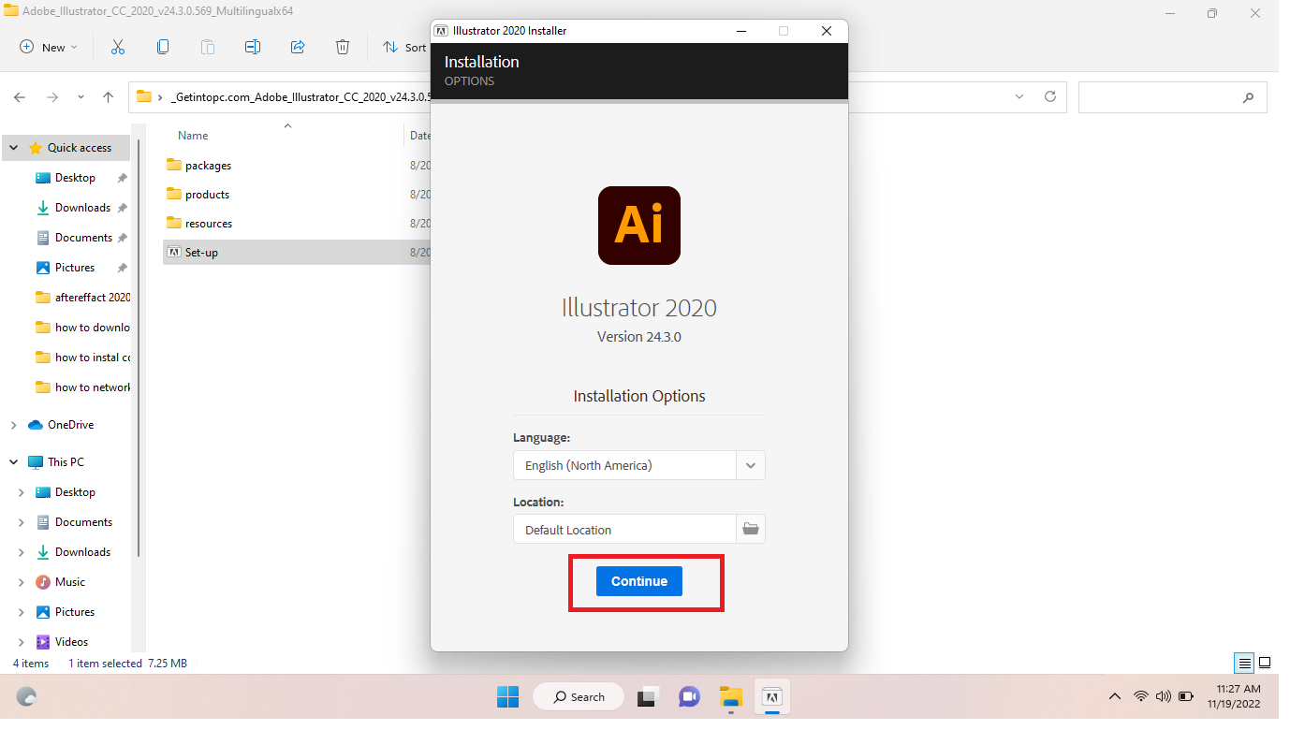Show hidden system tray icons
The height and width of the screenshot is (730, 1290).
pyautogui.click(x=1114, y=696)
